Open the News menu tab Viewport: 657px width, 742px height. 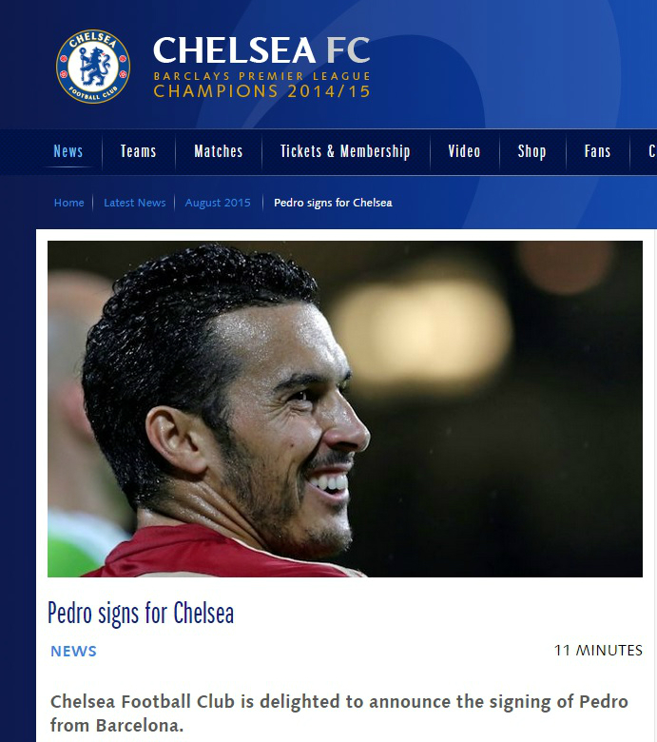pyautogui.click(x=68, y=151)
